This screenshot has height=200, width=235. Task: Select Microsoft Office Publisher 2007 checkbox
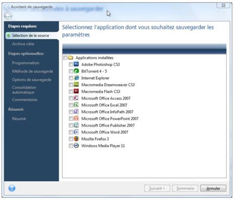point(71,125)
